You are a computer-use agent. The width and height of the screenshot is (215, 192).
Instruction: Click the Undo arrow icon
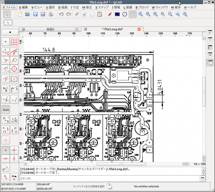(61, 14)
